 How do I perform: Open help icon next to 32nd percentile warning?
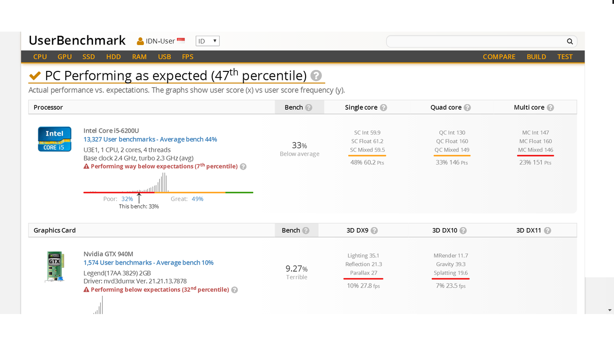pos(235,290)
